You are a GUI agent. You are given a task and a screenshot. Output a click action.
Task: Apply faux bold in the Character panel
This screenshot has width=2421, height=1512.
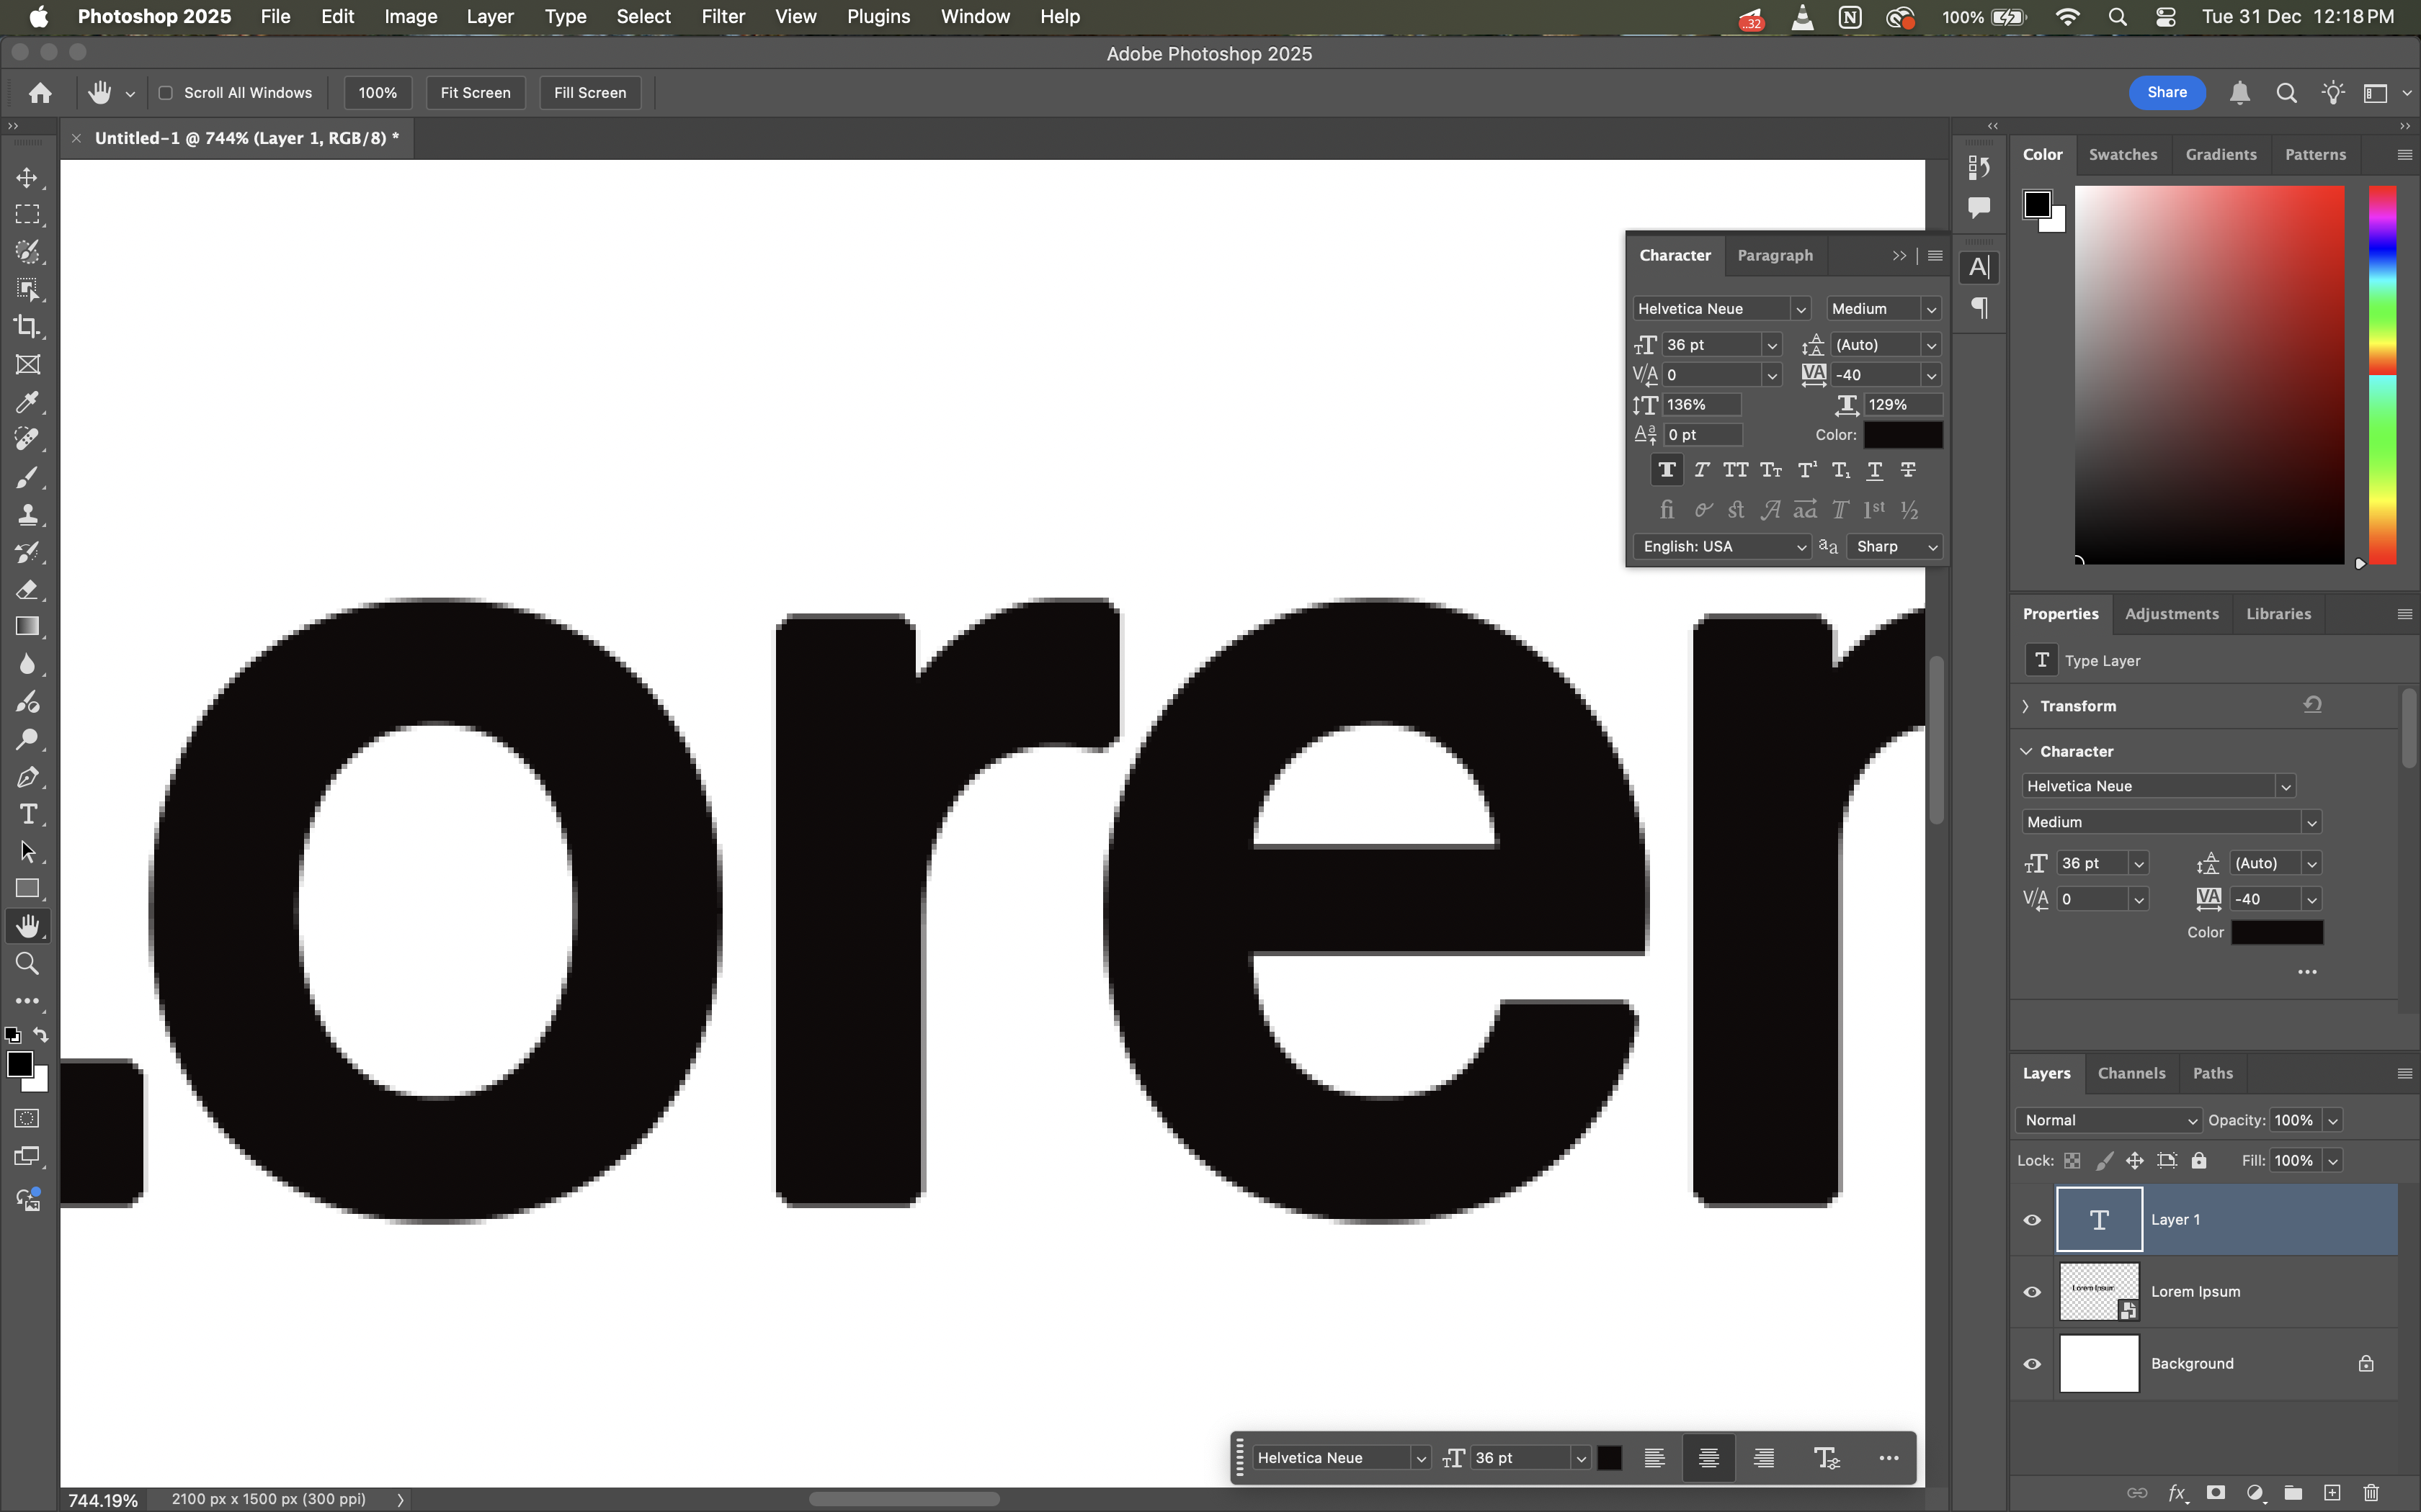pyautogui.click(x=1667, y=470)
